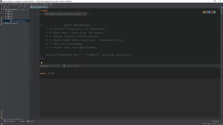Click the Project panel horizontal scrollbar
Viewport: 223px width, 125px height.
coord(13,119)
